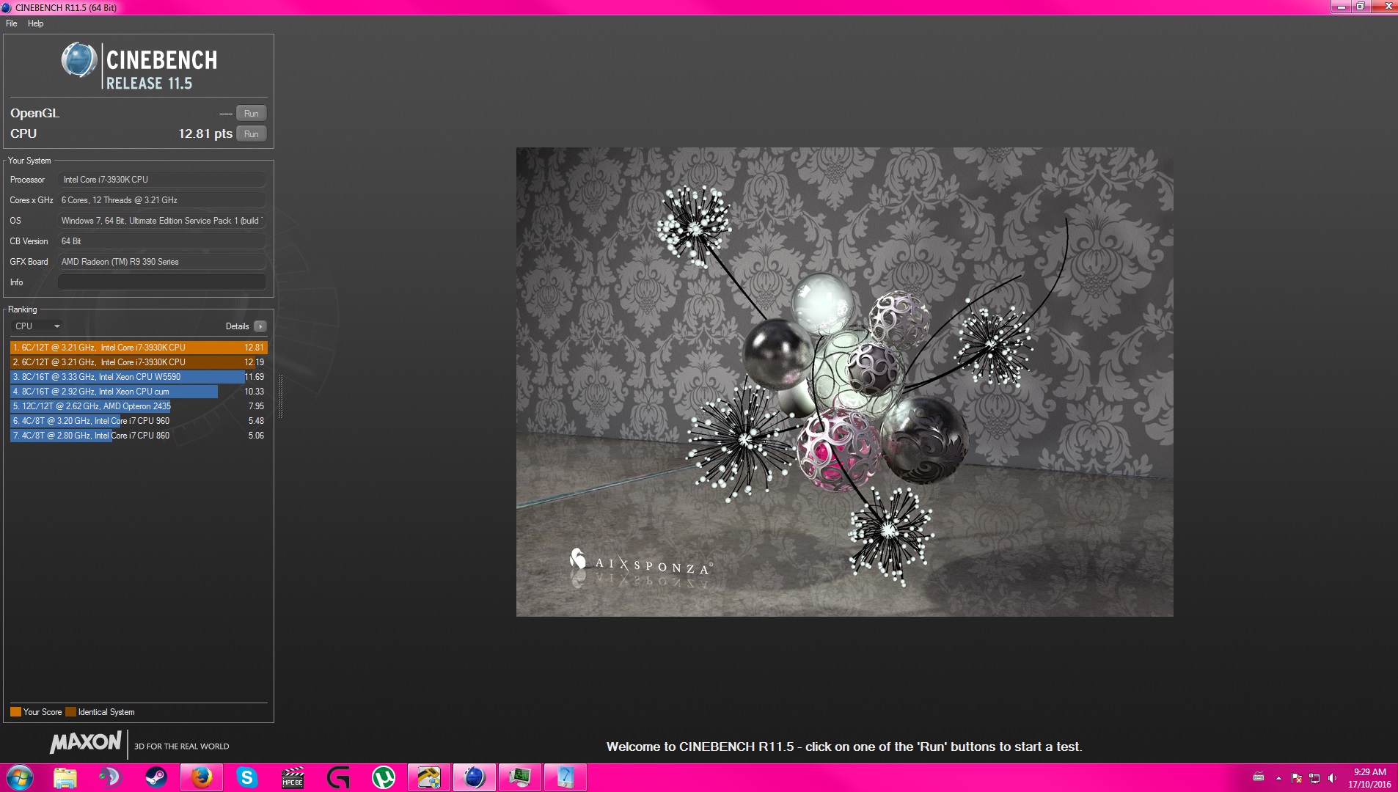Open the volume control tray icon
Image resolution: width=1398 pixels, height=792 pixels.
(x=1332, y=778)
